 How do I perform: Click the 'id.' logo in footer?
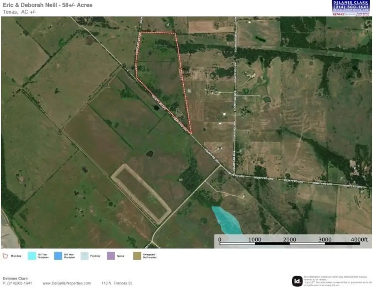point(297,280)
